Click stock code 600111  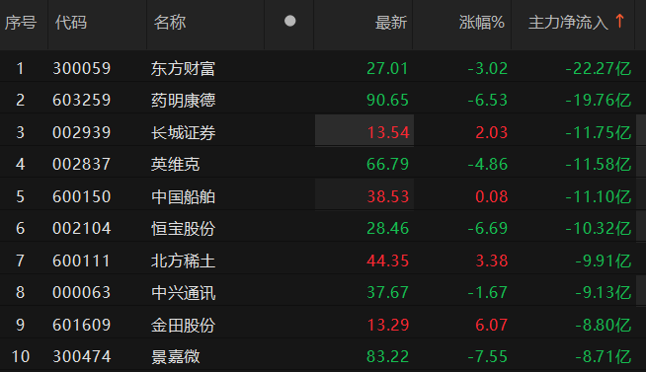pos(82,260)
